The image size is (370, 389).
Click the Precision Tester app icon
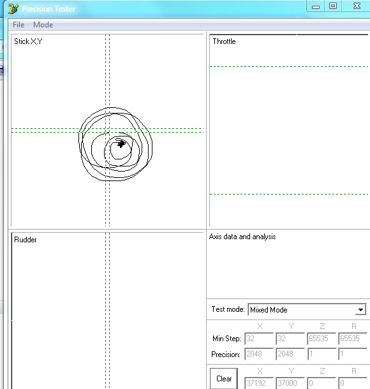coord(13,9)
